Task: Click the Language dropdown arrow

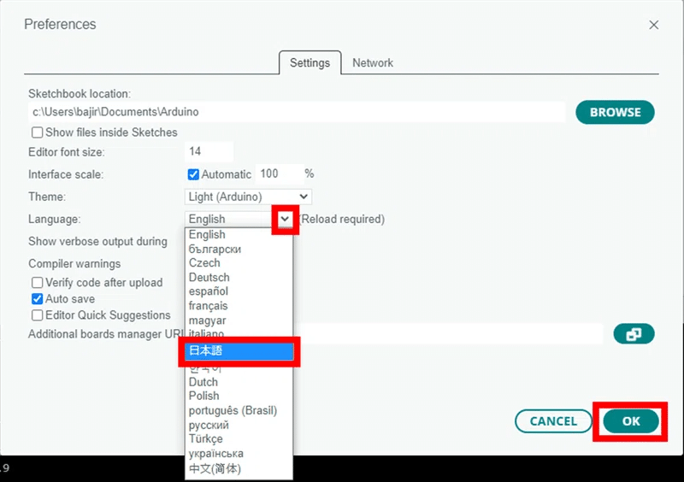Action: click(x=285, y=219)
